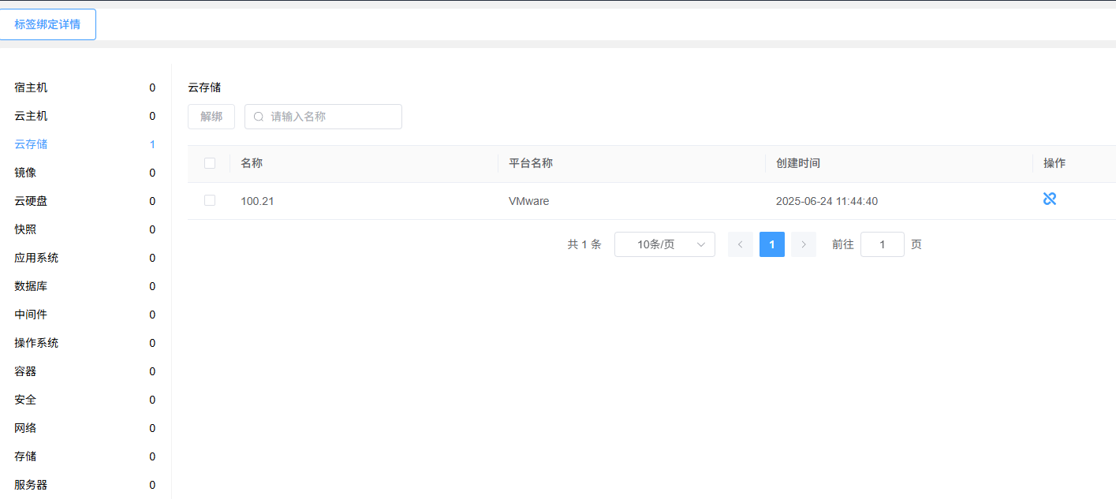This screenshot has width=1116, height=499.
Task: Select 云主机 in the sidebar
Action: [85, 116]
